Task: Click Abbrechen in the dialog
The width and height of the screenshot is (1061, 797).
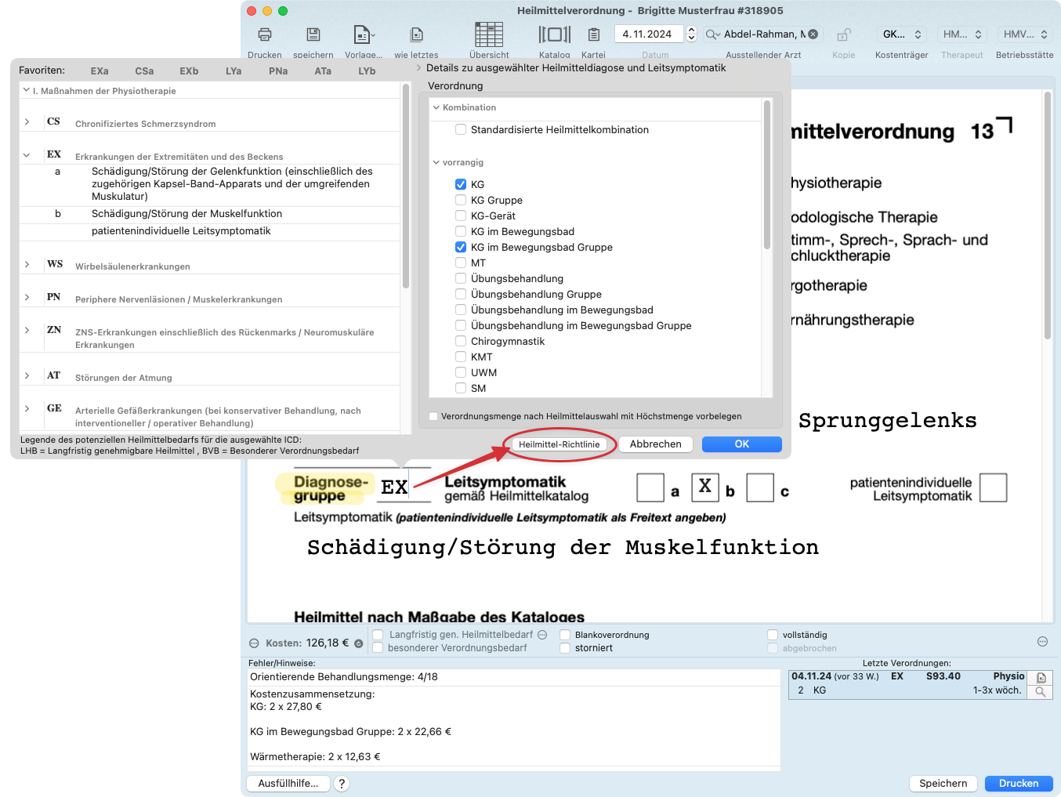Action: (656, 444)
